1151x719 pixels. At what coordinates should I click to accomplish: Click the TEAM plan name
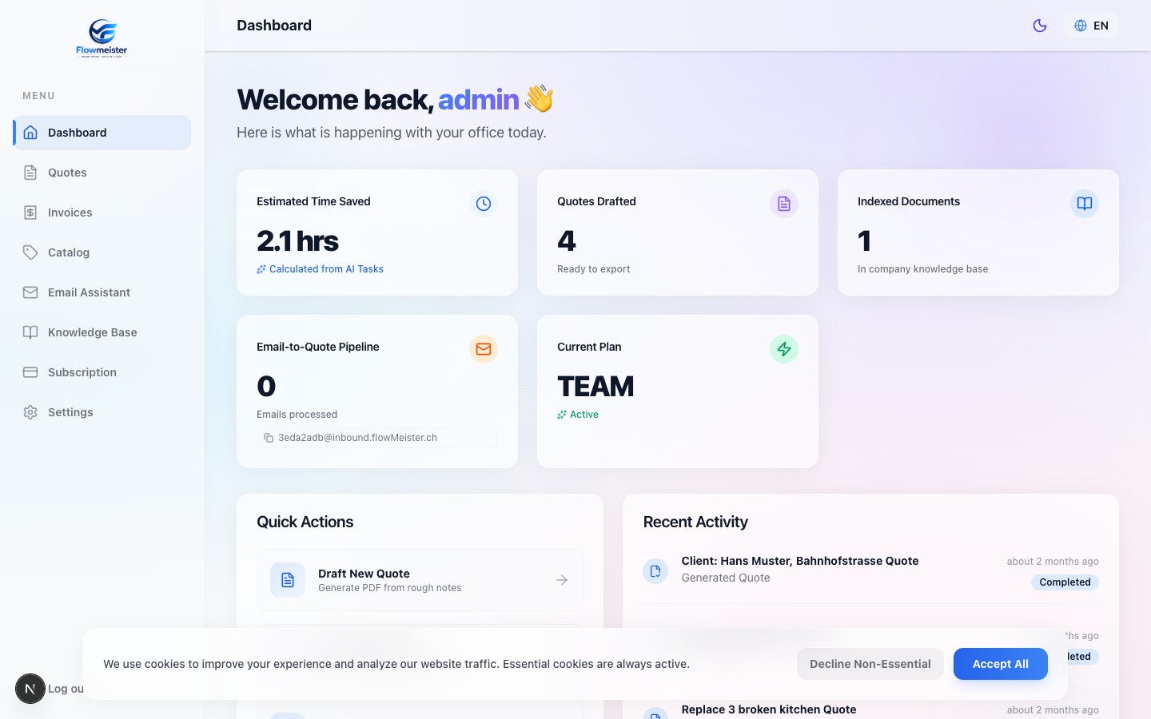coord(595,387)
